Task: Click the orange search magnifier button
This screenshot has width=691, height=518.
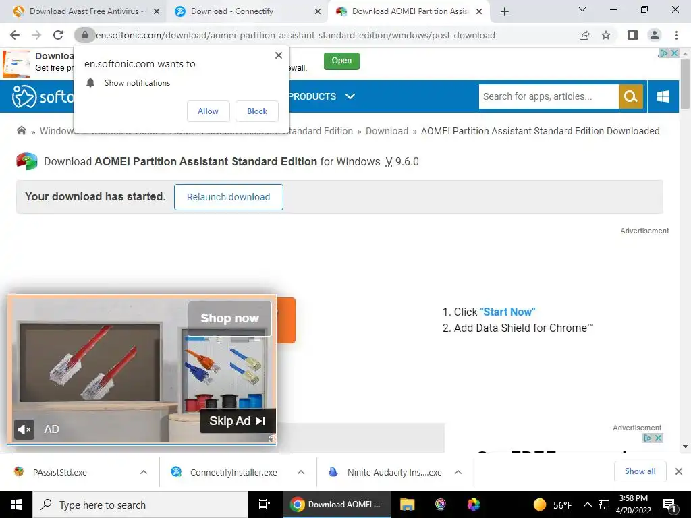Action: coord(631,96)
